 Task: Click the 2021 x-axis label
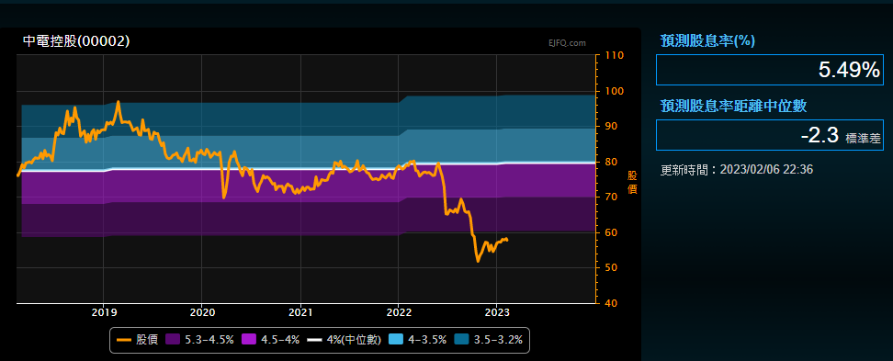tap(300, 312)
